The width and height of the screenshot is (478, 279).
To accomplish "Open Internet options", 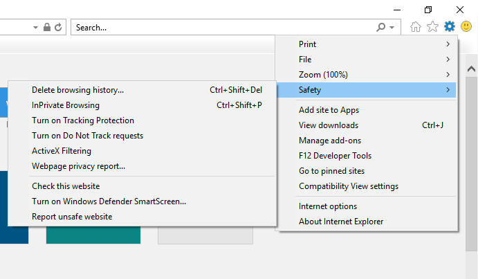I will tap(367, 206).
